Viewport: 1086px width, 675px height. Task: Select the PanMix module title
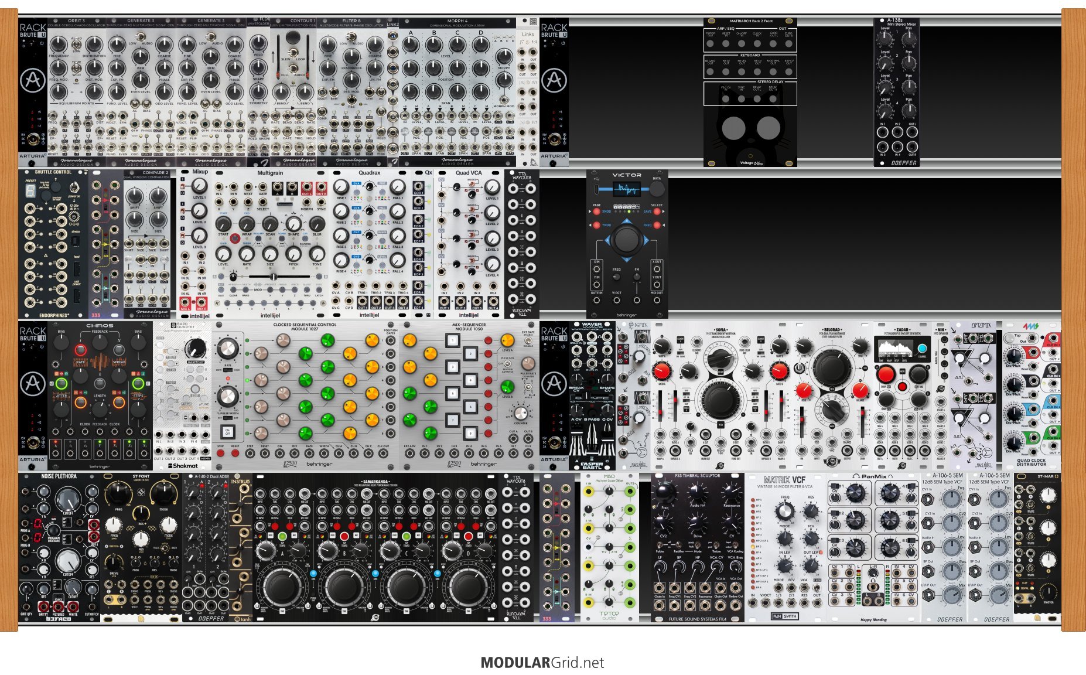click(x=873, y=476)
